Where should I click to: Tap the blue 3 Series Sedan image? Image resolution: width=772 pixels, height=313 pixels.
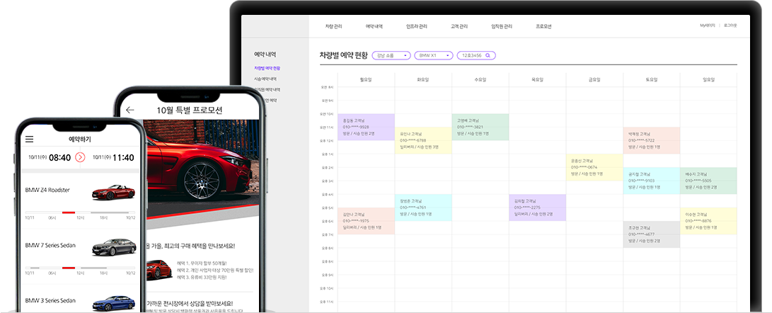tap(114, 302)
